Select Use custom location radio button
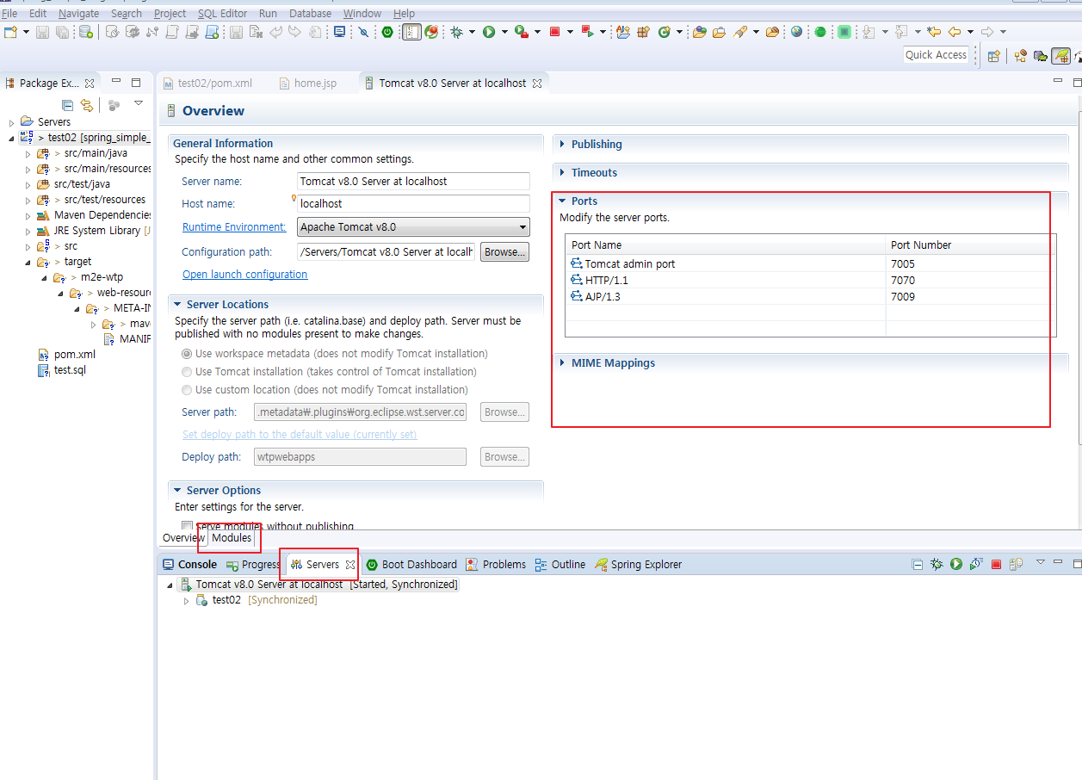This screenshot has width=1082, height=780. tap(187, 390)
